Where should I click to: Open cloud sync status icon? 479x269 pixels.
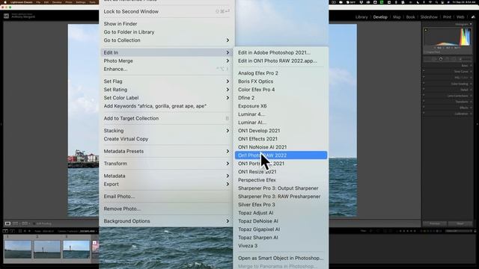tap(473, 17)
